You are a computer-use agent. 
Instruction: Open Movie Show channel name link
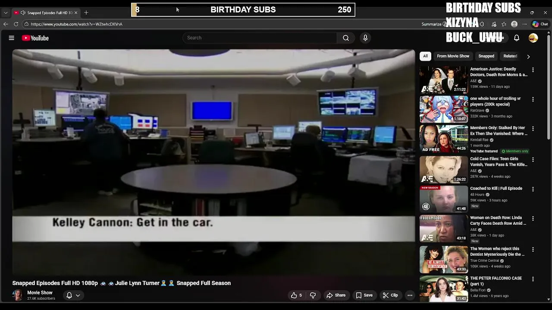[40, 293]
